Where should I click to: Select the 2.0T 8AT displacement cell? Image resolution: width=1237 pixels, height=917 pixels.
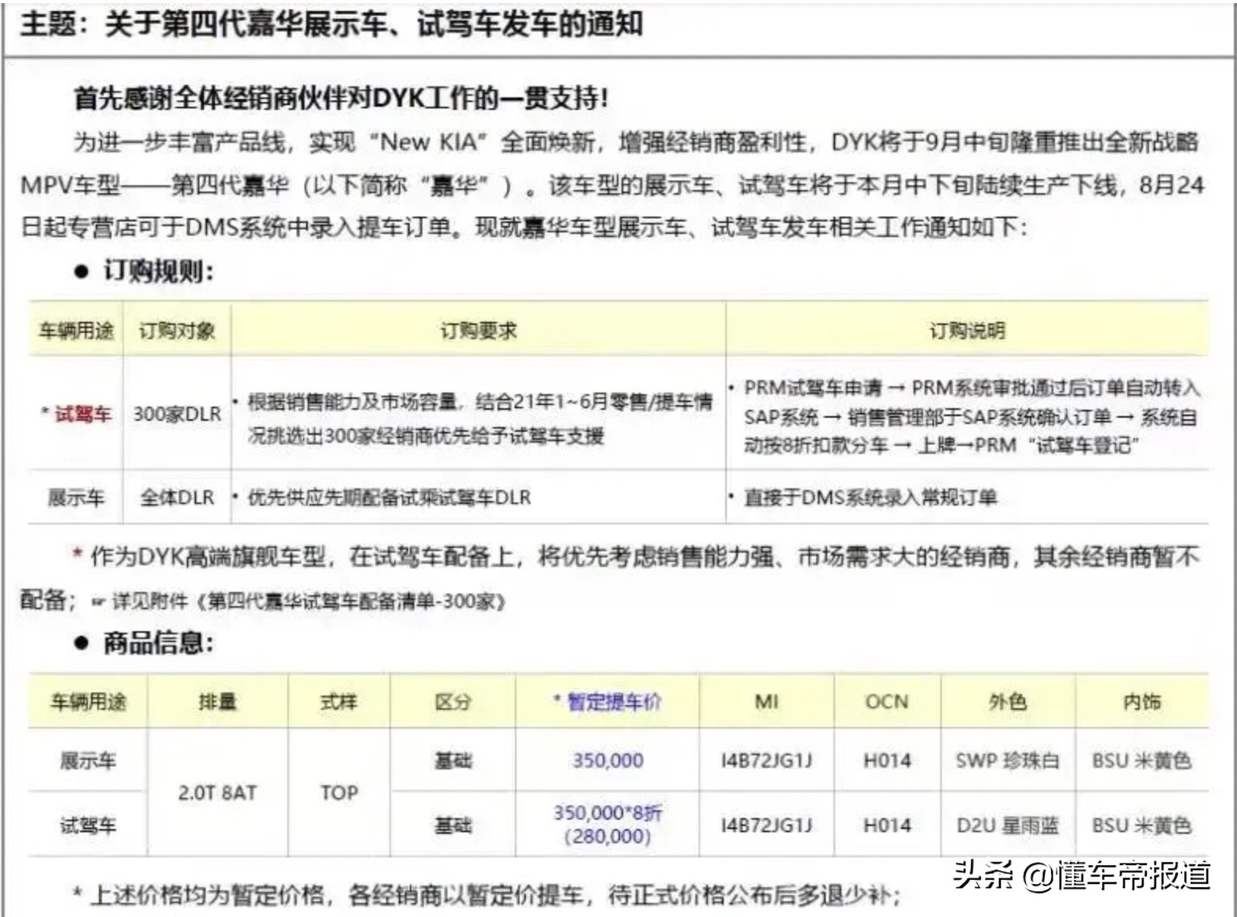click(x=217, y=792)
